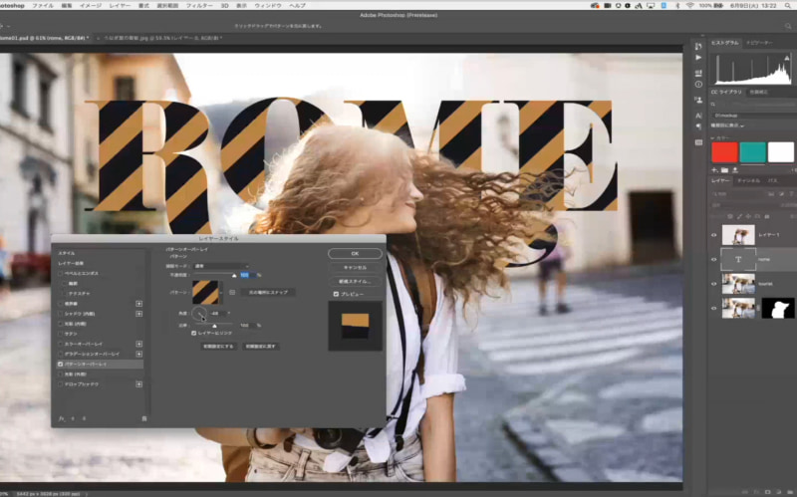Click OK in Layer Style dialog
This screenshot has height=497, width=797.
pos(355,253)
